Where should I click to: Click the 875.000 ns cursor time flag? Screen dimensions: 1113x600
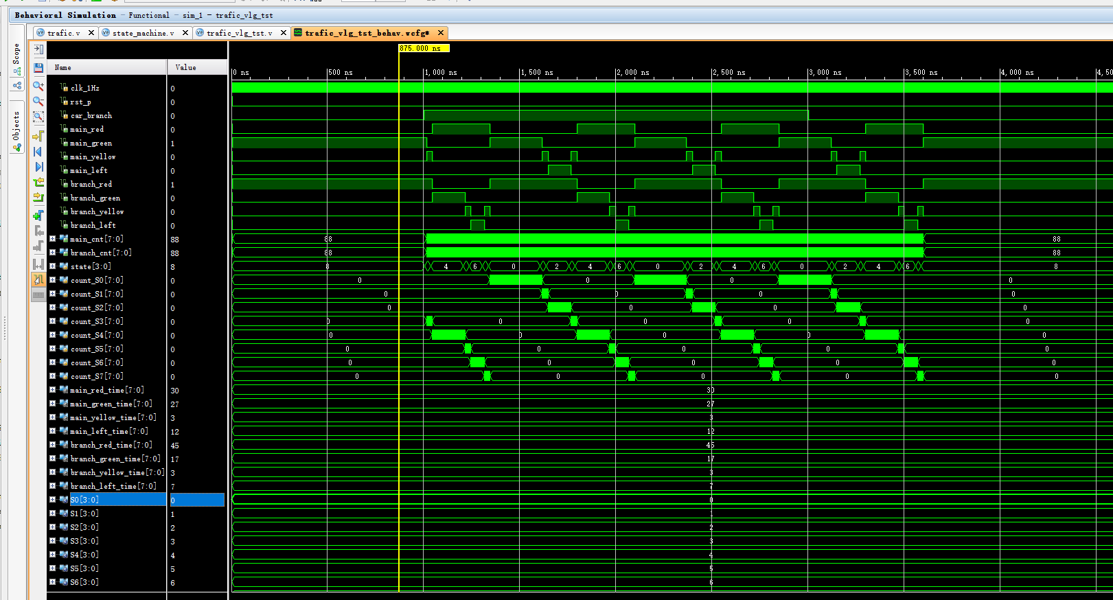[424, 48]
